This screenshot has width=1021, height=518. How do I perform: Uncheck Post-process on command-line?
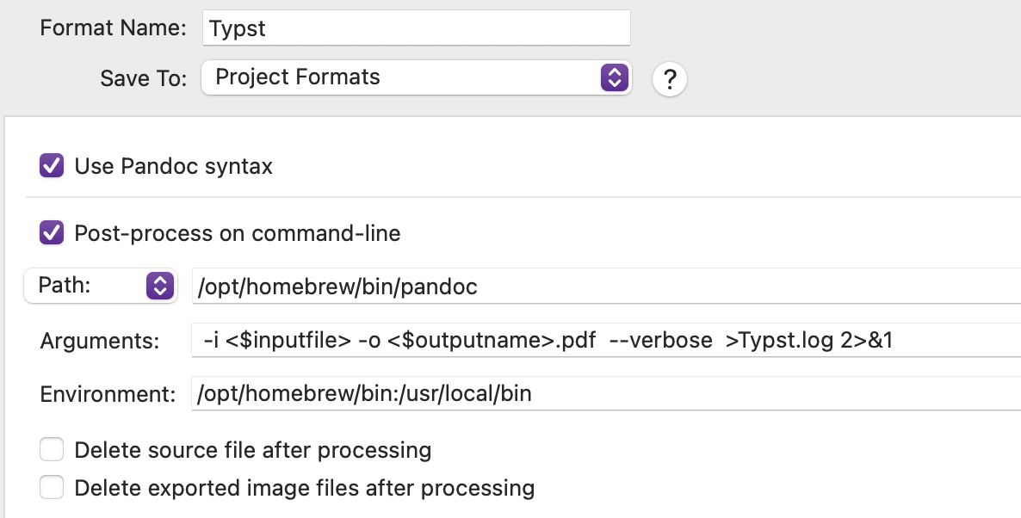click(x=52, y=232)
